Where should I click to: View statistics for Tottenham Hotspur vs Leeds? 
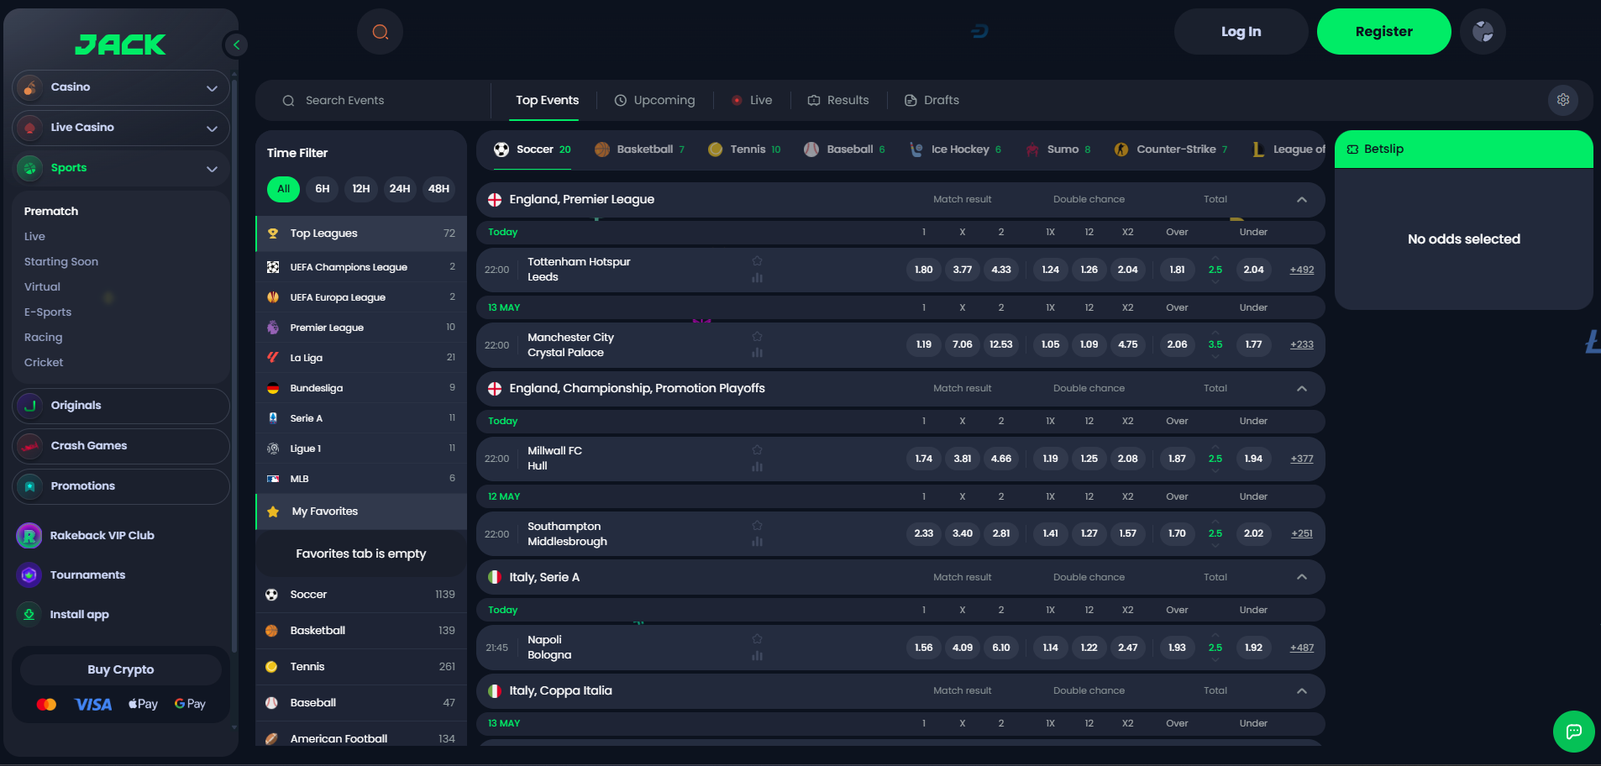tap(757, 278)
